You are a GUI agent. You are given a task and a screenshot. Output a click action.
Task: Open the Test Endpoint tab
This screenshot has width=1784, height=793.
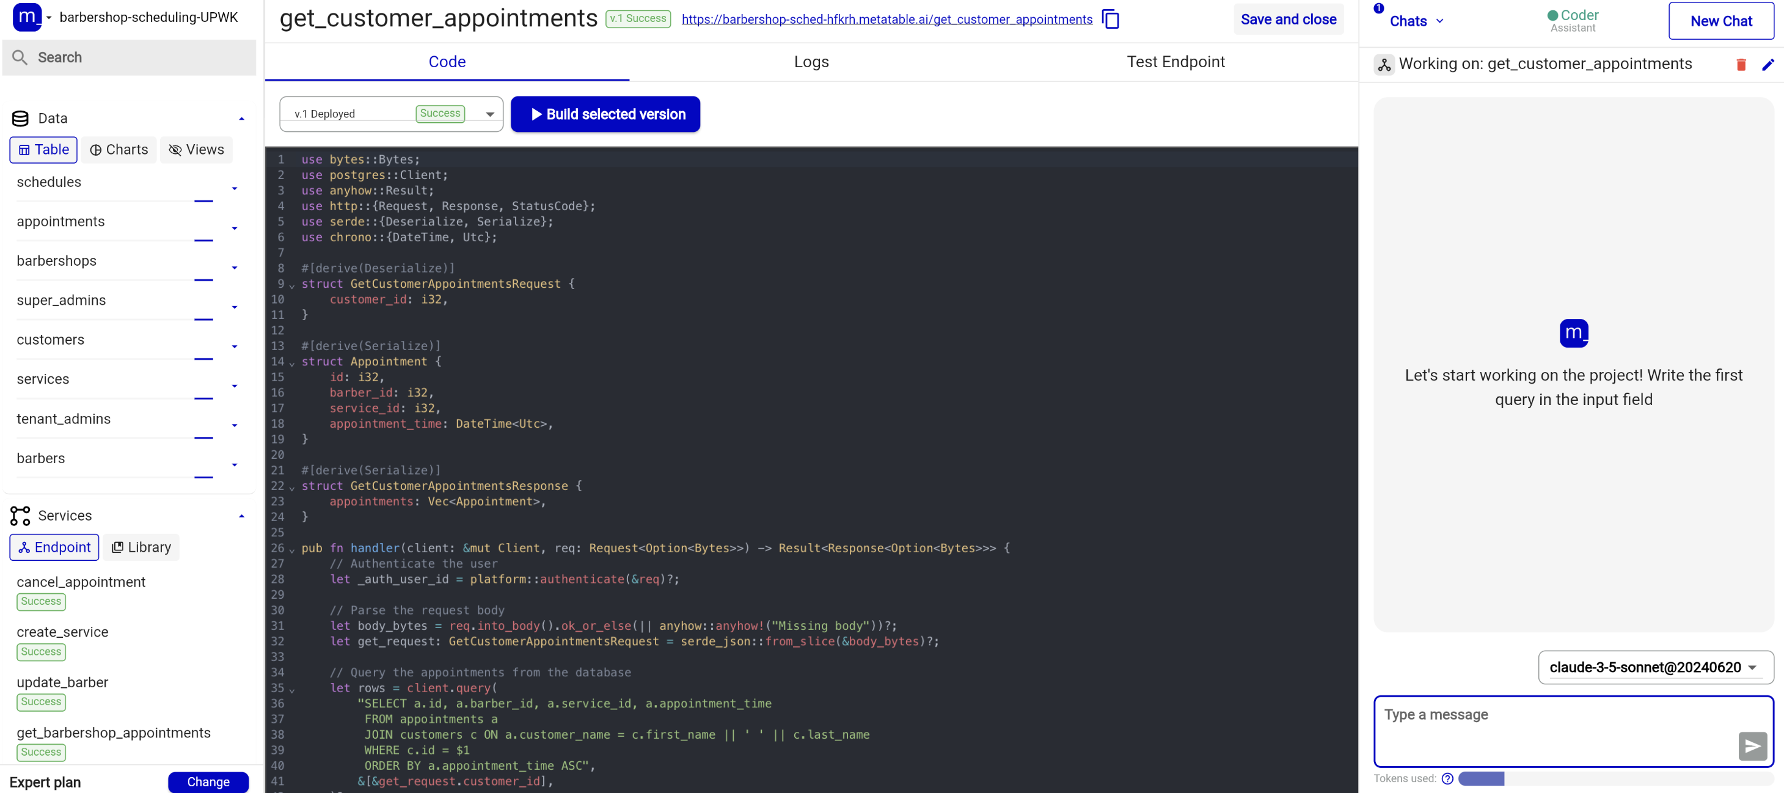pos(1175,62)
